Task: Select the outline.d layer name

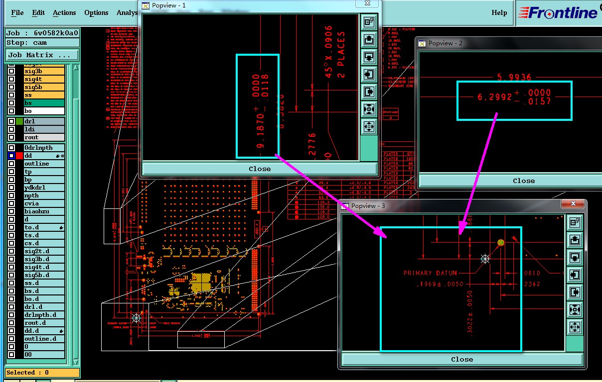Action: pos(44,339)
